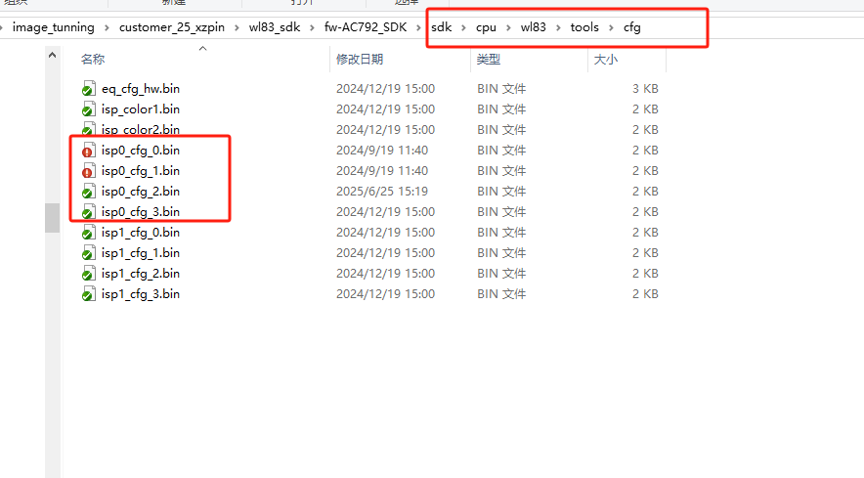Expand chevron after wl83_sdk breadcrumb
This screenshot has height=478, width=864.
tap(312, 27)
